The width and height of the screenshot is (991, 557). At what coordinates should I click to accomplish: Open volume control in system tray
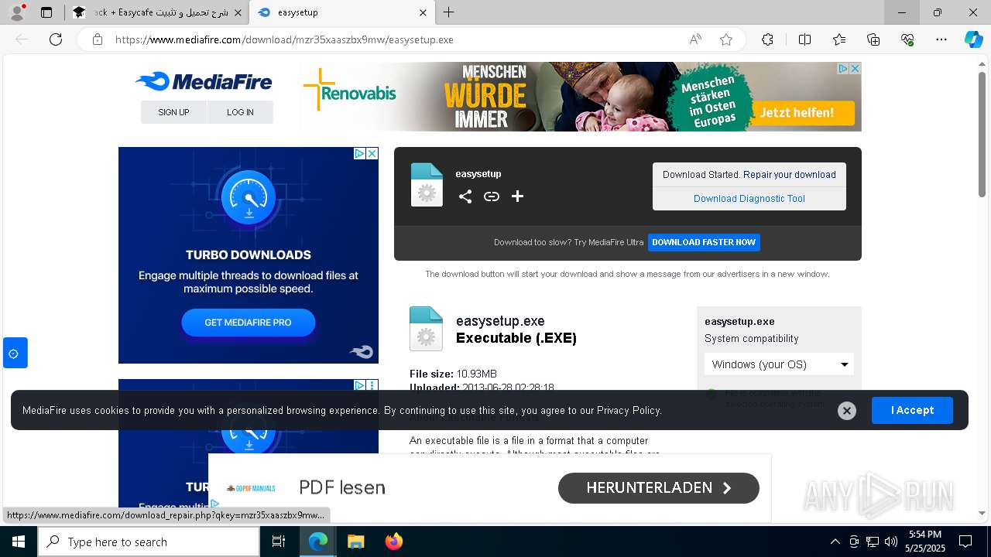pyautogui.click(x=891, y=542)
